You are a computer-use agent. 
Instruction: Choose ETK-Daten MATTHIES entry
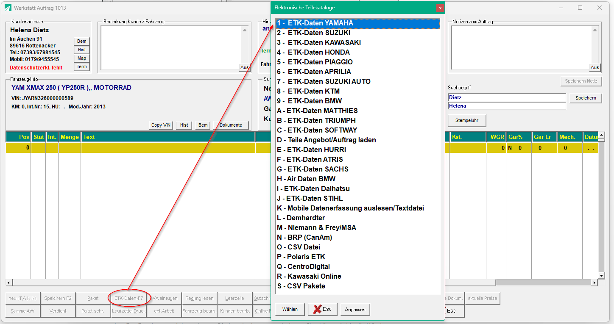357,111
